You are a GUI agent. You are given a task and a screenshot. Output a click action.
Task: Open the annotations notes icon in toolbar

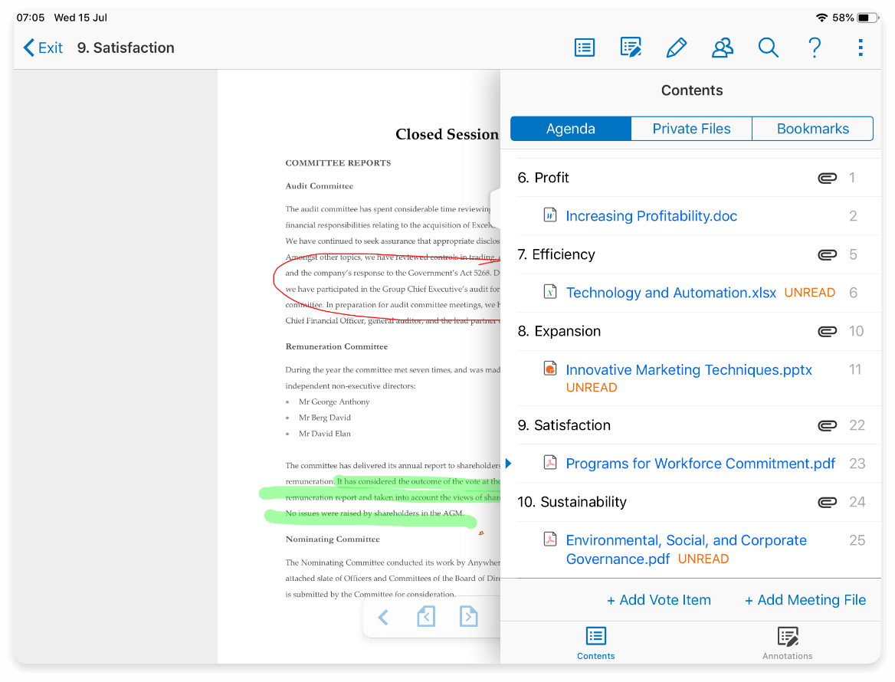coord(630,48)
